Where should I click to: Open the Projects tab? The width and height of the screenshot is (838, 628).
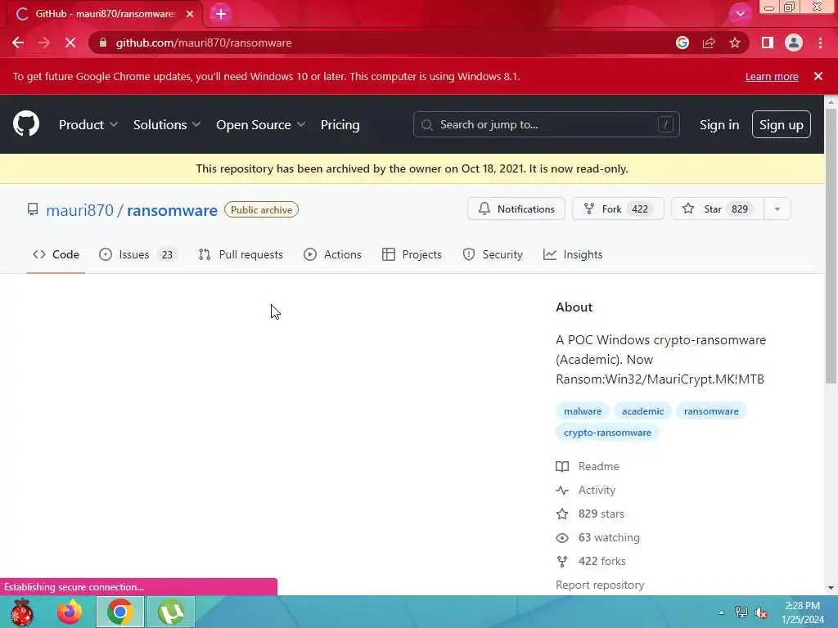[x=412, y=255]
